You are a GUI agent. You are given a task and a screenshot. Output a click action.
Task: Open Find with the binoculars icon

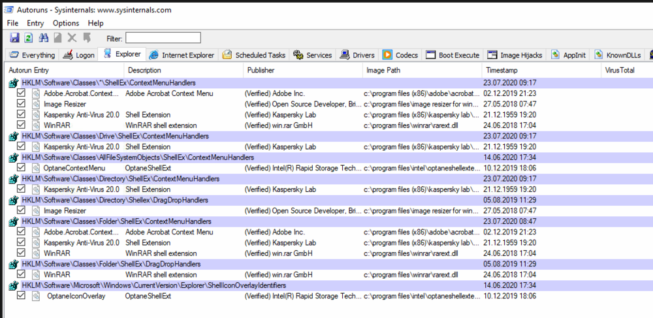pos(44,38)
